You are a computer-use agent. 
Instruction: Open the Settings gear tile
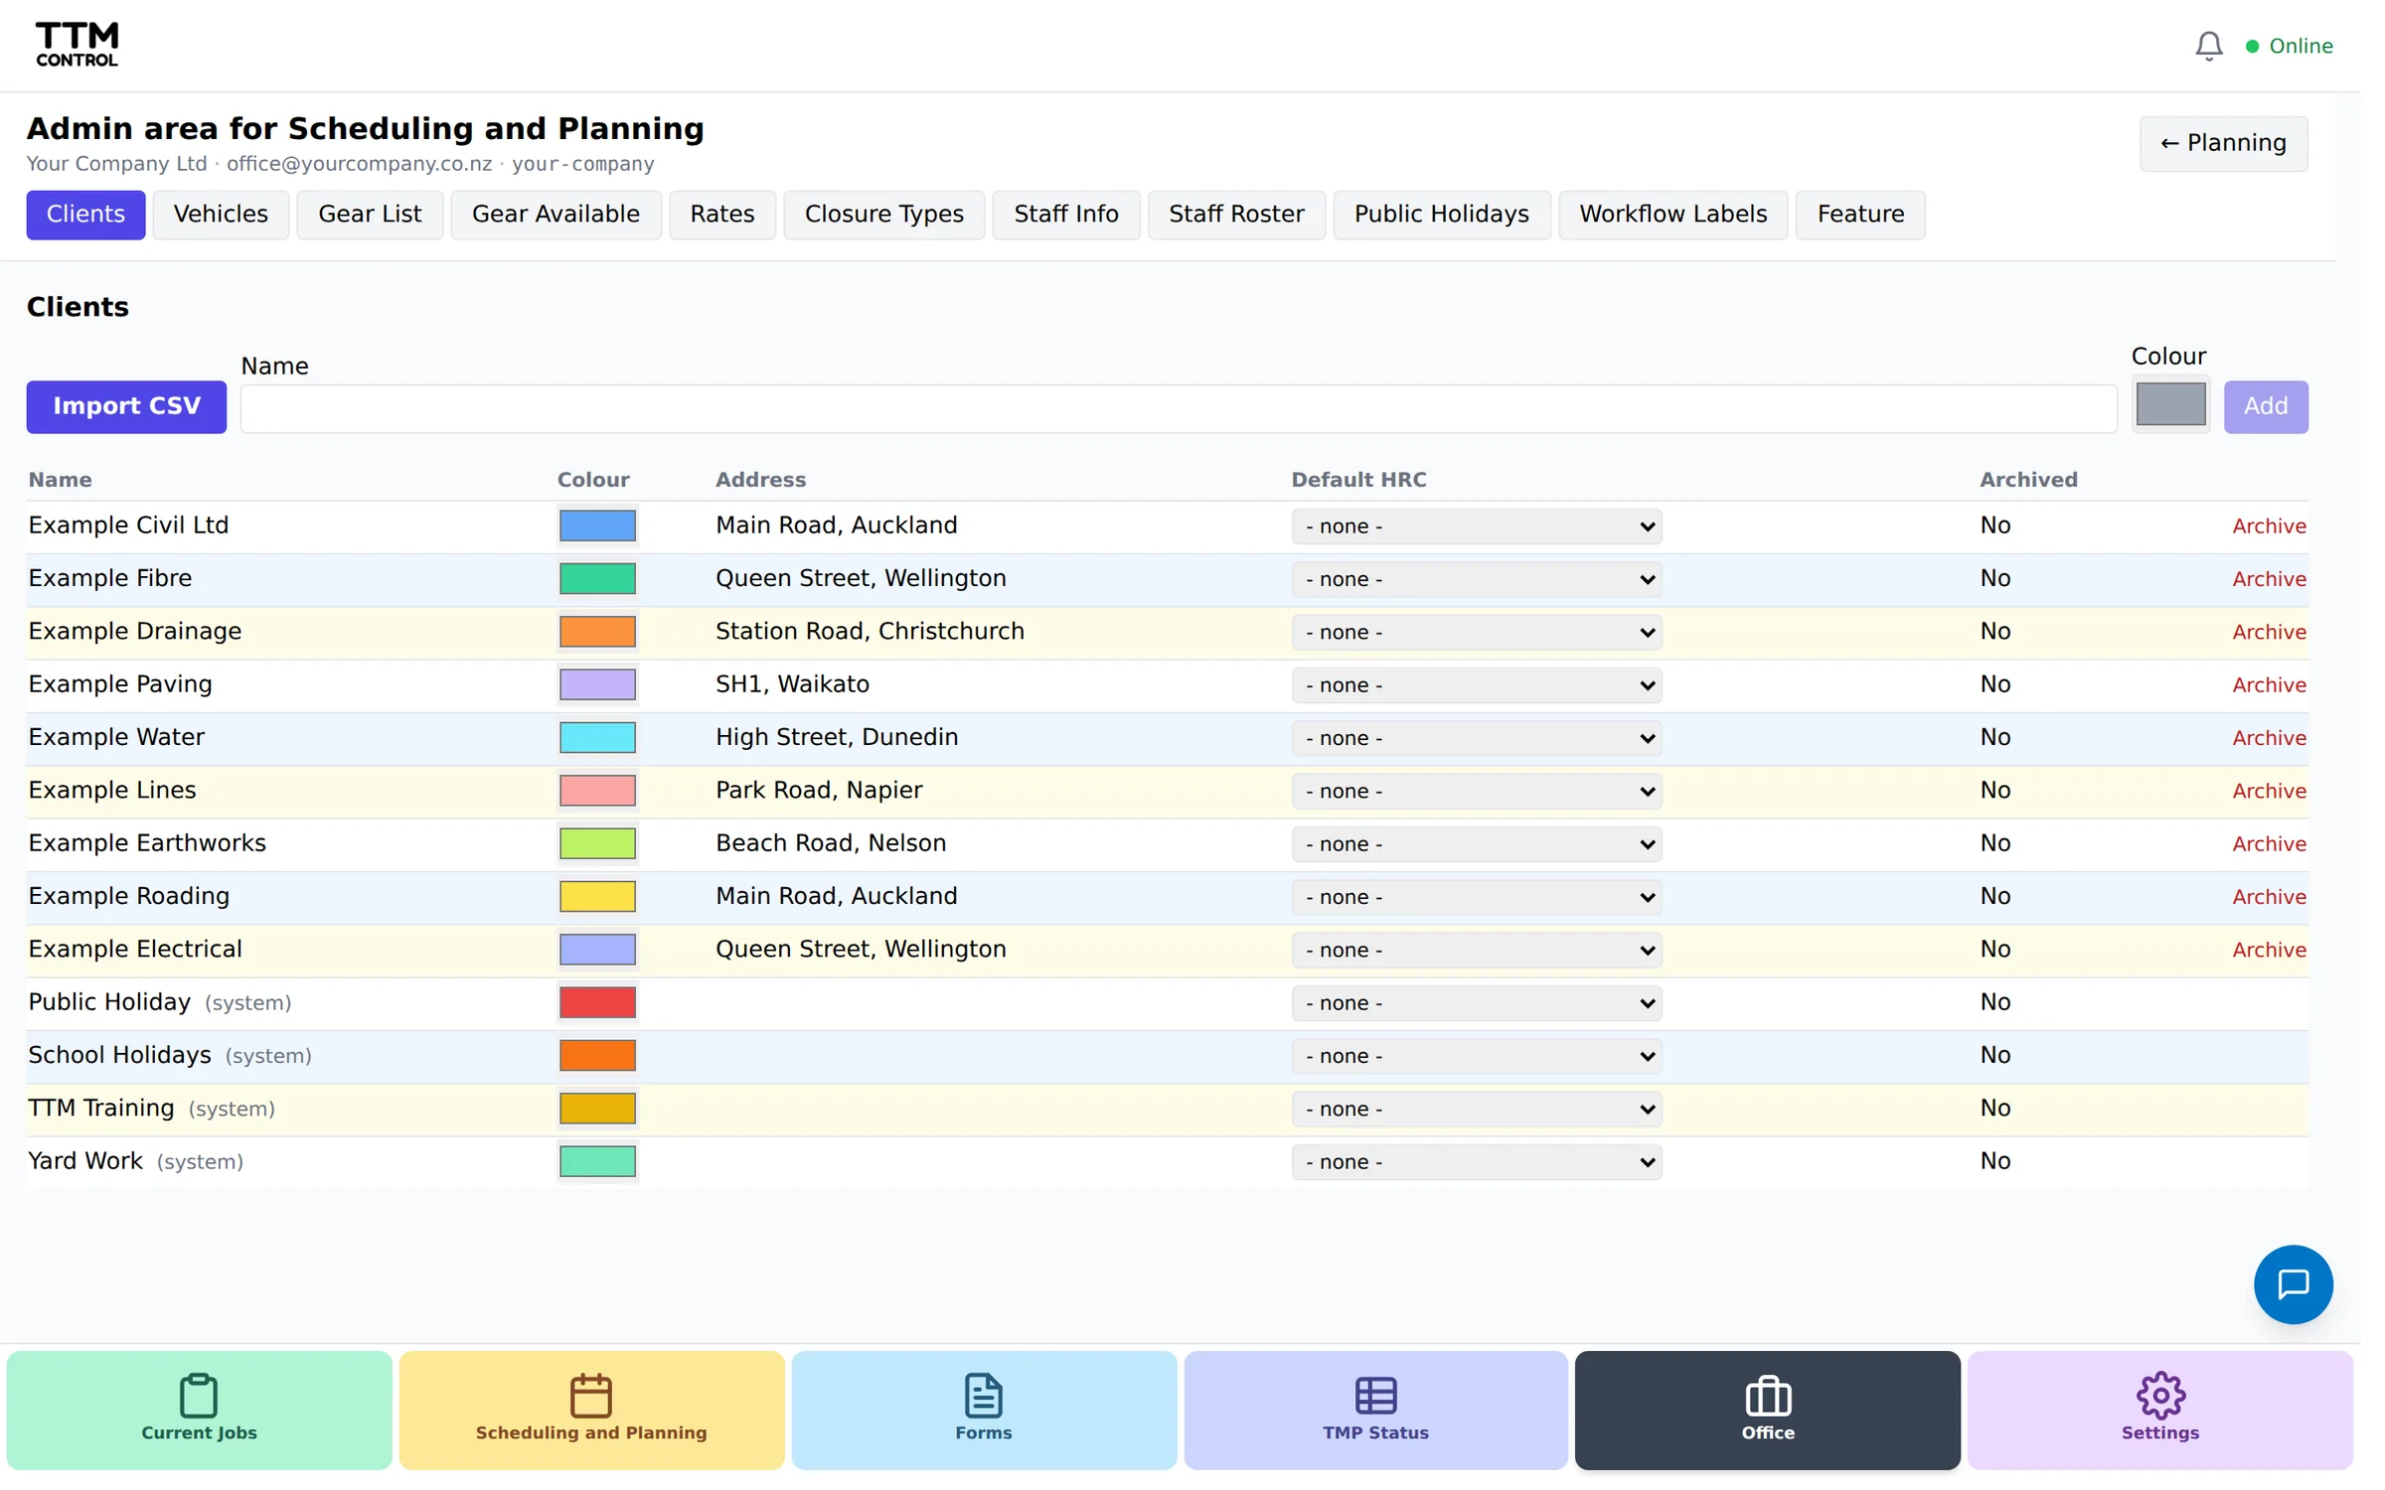click(x=2159, y=1410)
